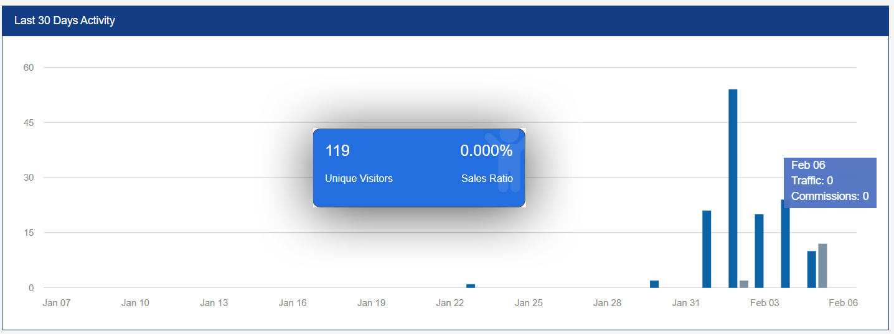
Task: Click the Jan 31 axis label
Action: click(685, 303)
